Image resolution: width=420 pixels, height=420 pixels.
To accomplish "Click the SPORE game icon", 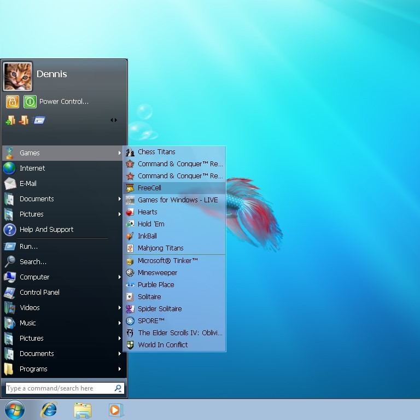I will (130, 321).
